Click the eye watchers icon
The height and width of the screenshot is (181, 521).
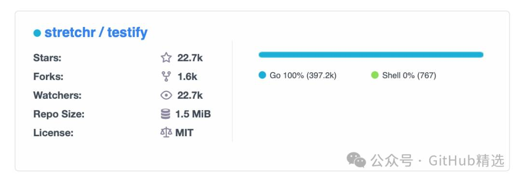[x=166, y=95]
